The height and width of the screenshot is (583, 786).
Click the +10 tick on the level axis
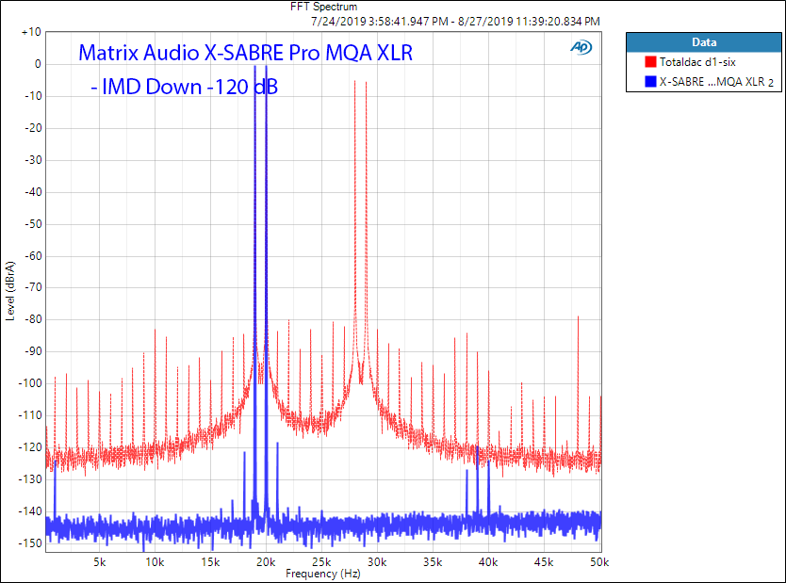click(x=31, y=32)
